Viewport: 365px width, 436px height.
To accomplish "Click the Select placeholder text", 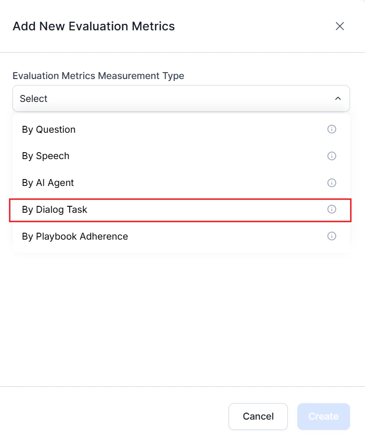I will (x=33, y=98).
